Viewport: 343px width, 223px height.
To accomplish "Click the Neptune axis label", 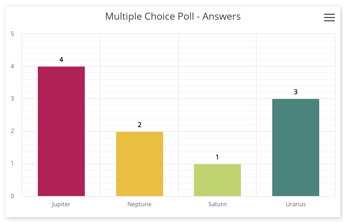I will click(139, 204).
